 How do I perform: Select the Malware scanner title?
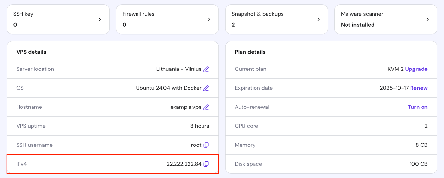click(x=362, y=14)
